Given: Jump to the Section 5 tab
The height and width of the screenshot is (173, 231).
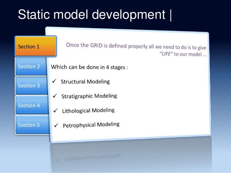Looking at the screenshot, I should pos(33,125).
